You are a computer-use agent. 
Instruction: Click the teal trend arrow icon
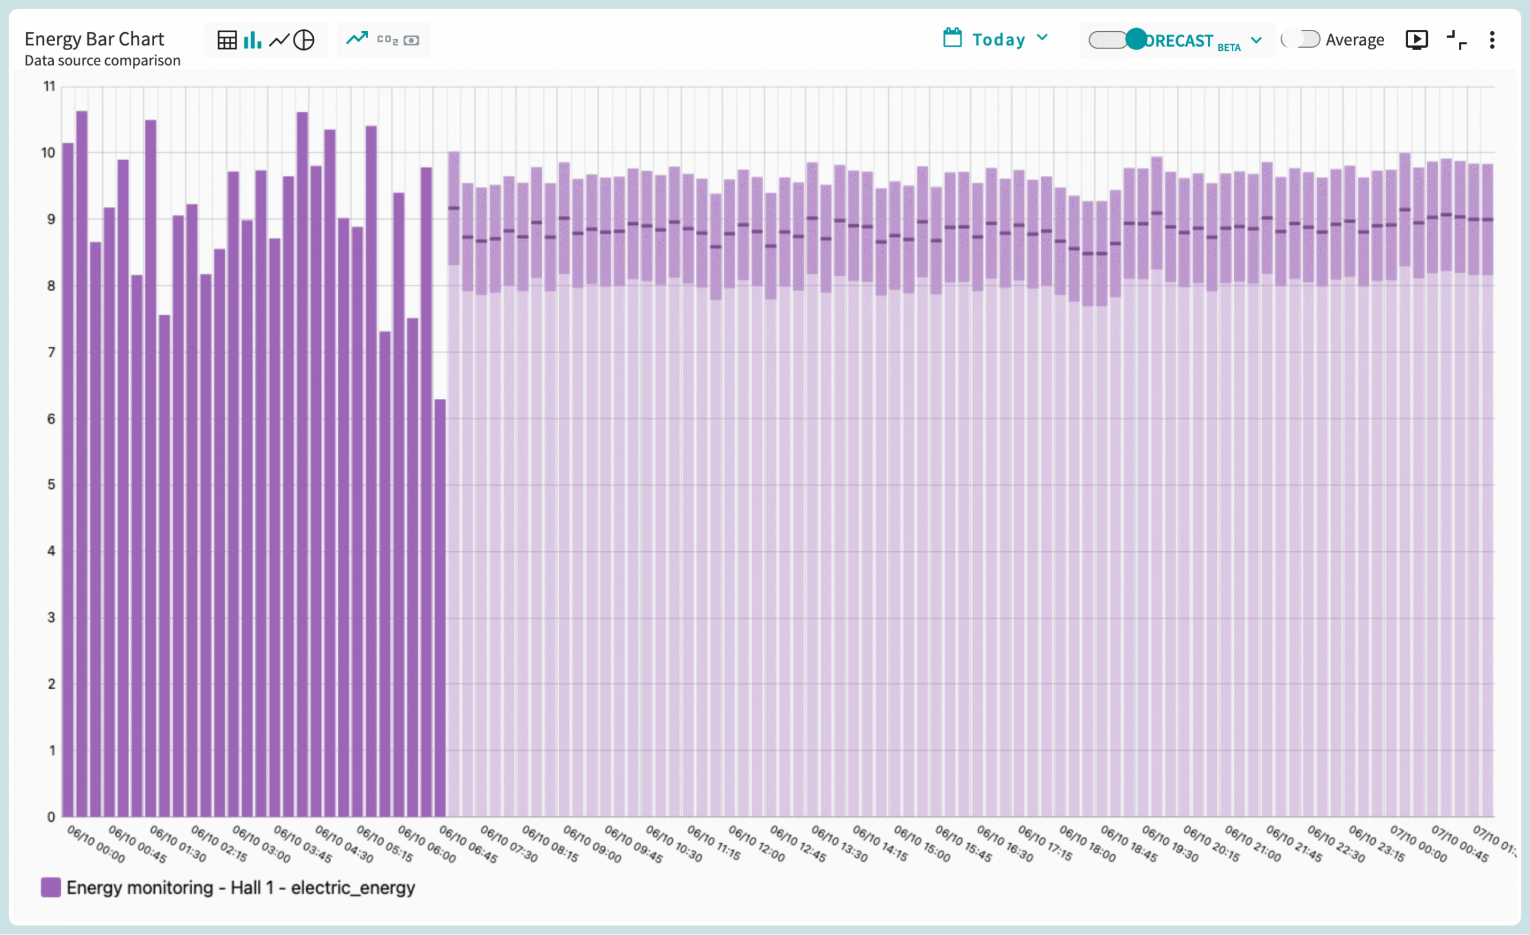[357, 38]
